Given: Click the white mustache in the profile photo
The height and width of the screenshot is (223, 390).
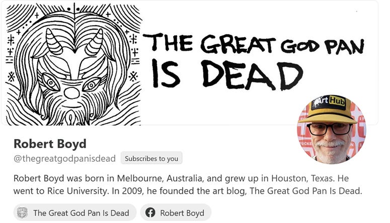Looking at the screenshot, I should tap(330, 144).
